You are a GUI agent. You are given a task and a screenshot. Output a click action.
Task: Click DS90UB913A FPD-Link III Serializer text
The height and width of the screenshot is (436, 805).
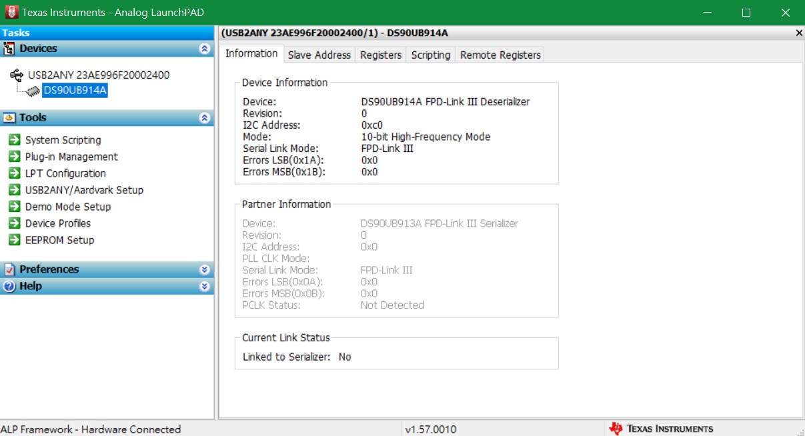(x=440, y=223)
